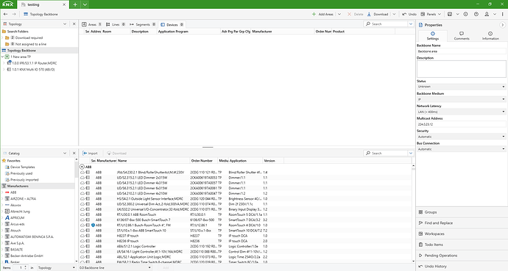Go forward with the right arrow
508x271 pixels.
pyautogui.click(x=14, y=14)
